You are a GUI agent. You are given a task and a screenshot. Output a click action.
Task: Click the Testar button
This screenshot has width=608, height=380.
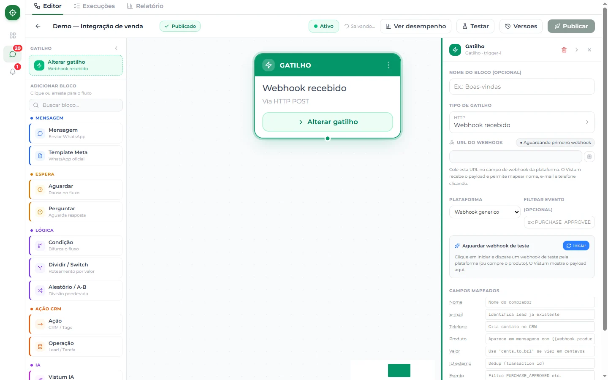point(475,26)
